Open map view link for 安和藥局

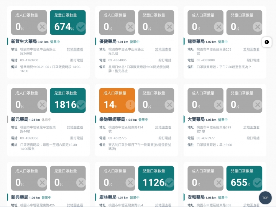pyautogui.click(x=251, y=205)
